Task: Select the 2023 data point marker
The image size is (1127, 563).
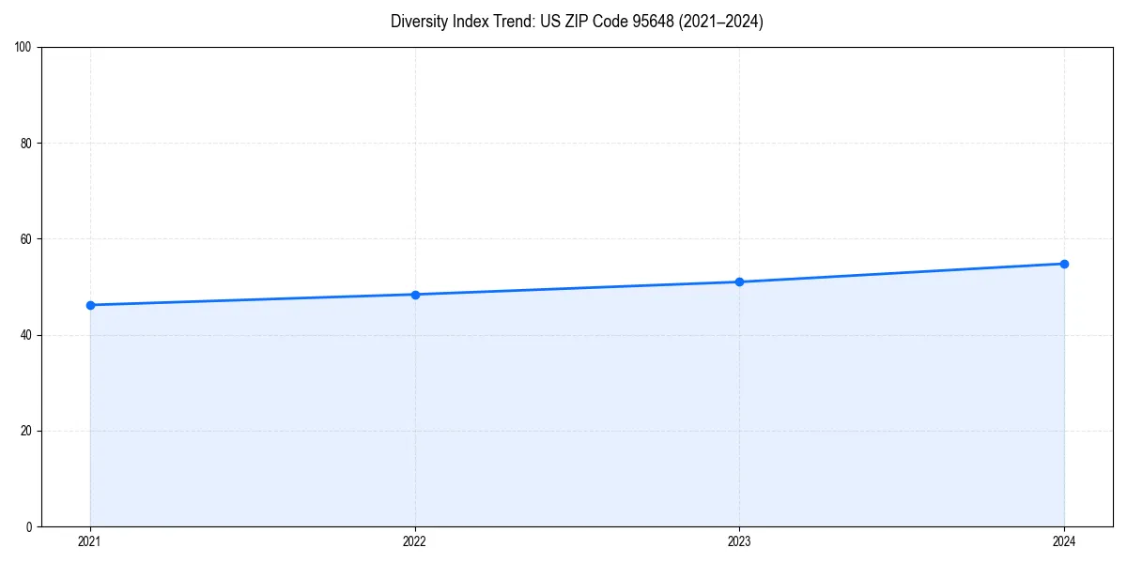Action: 739,281
